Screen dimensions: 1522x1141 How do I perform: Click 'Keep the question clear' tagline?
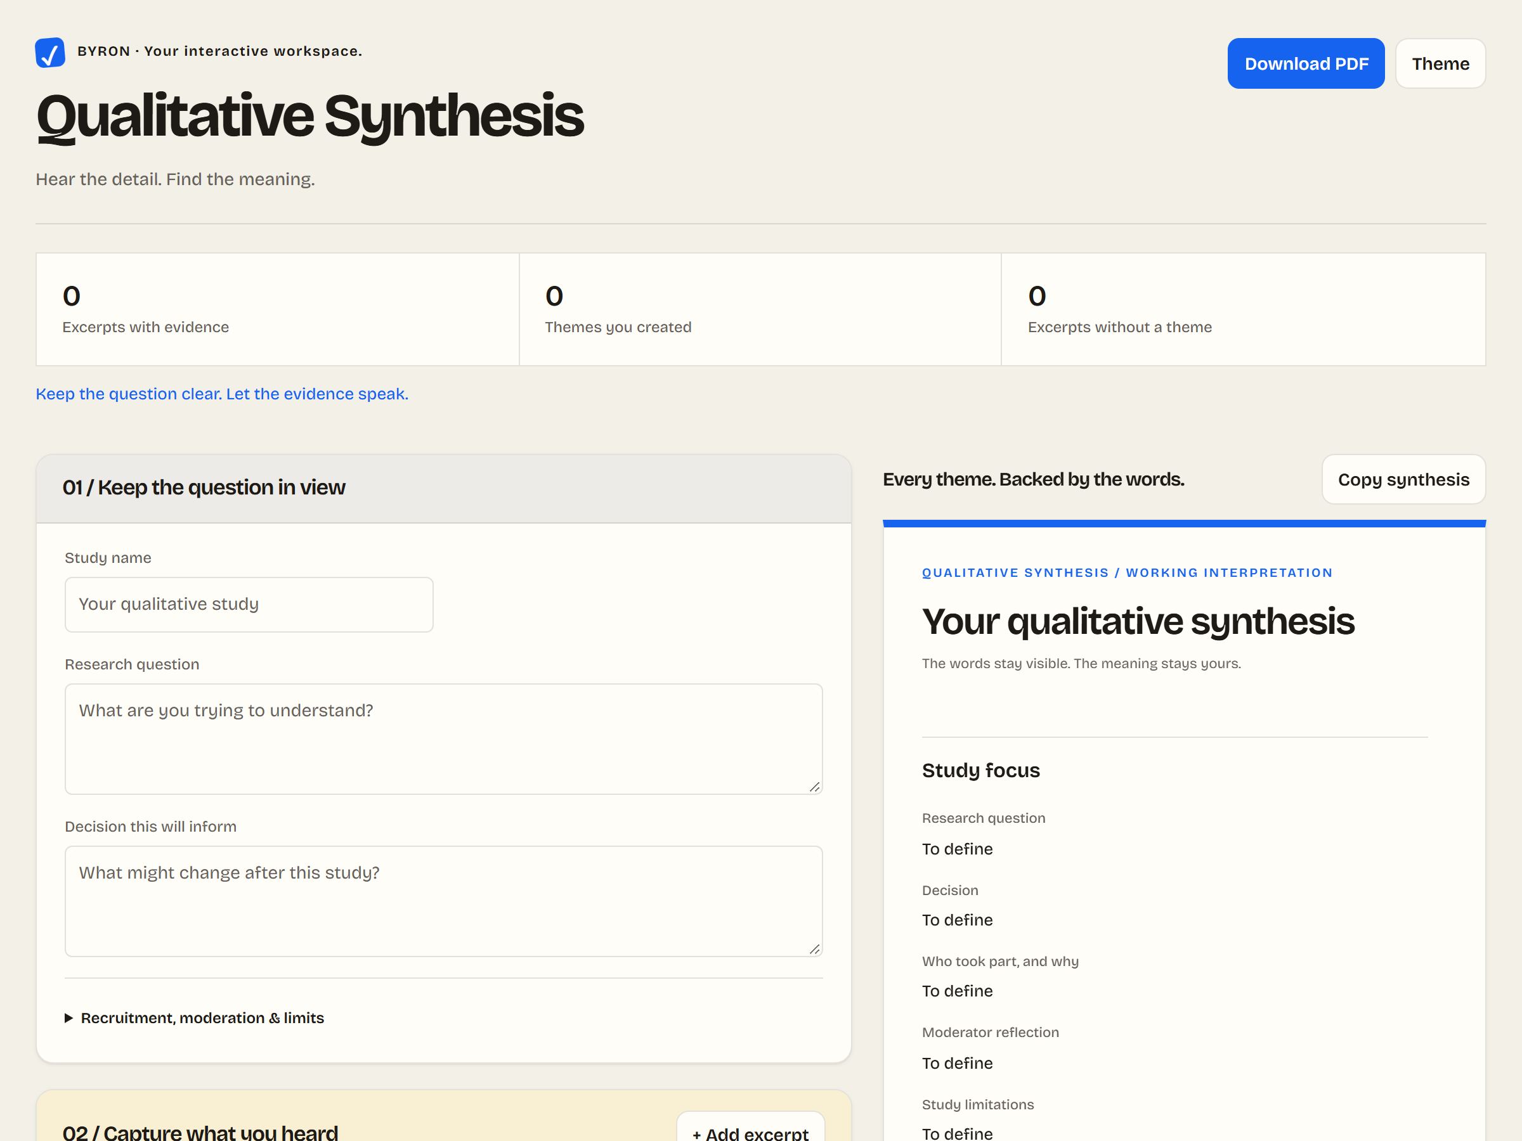[x=222, y=394]
